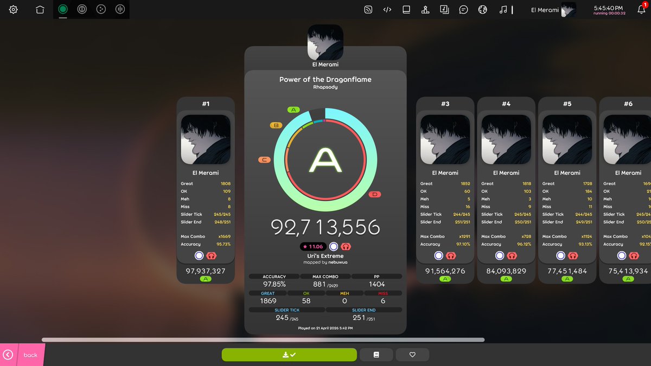The width and height of the screenshot is (651, 366).
Task: Open the now playing music icon
Action: (503, 9)
